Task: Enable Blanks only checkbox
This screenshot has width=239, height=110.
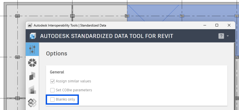Action: (x=52, y=100)
